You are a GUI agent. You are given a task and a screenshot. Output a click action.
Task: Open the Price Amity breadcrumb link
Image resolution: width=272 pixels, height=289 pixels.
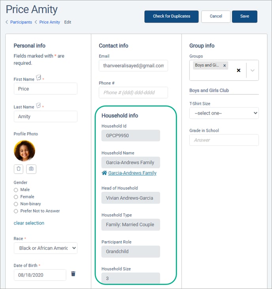pos(49,22)
